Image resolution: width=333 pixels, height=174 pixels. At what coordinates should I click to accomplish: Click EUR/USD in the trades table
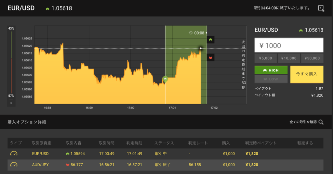point(40,154)
